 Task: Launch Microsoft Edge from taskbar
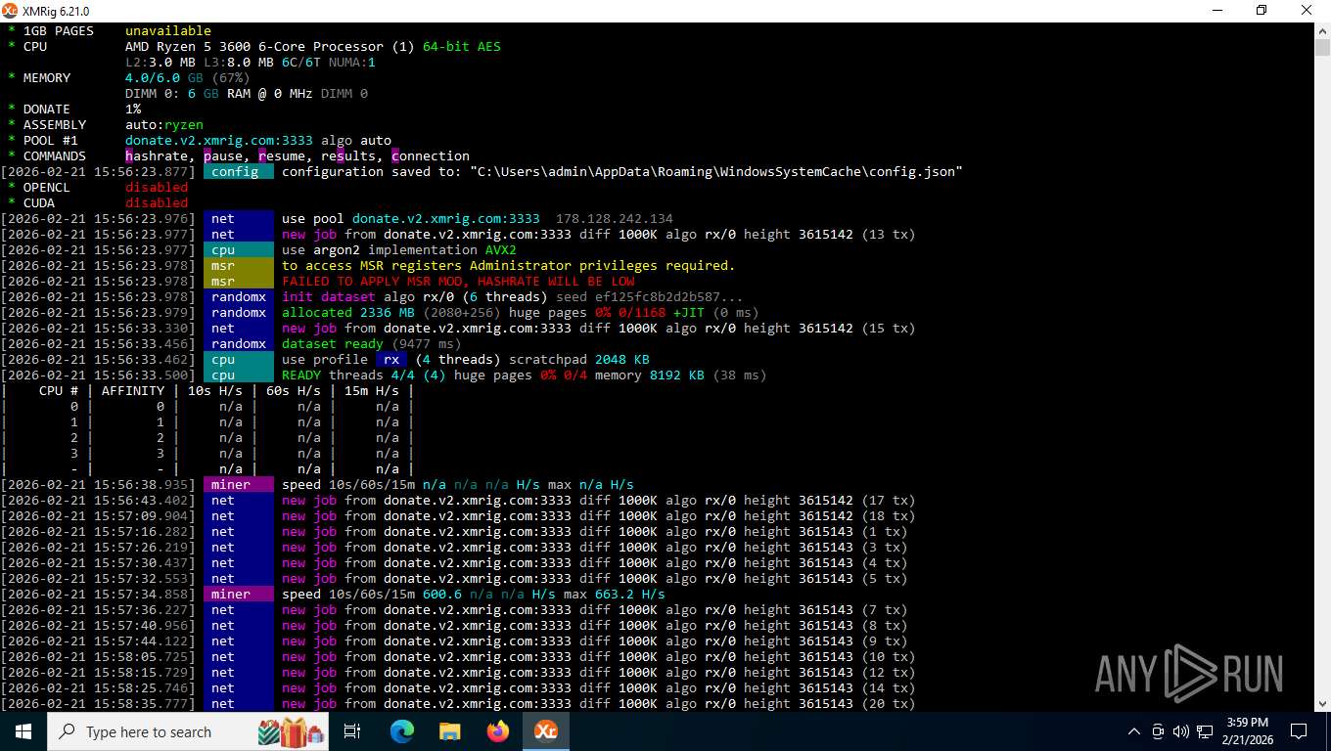point(401,731)
